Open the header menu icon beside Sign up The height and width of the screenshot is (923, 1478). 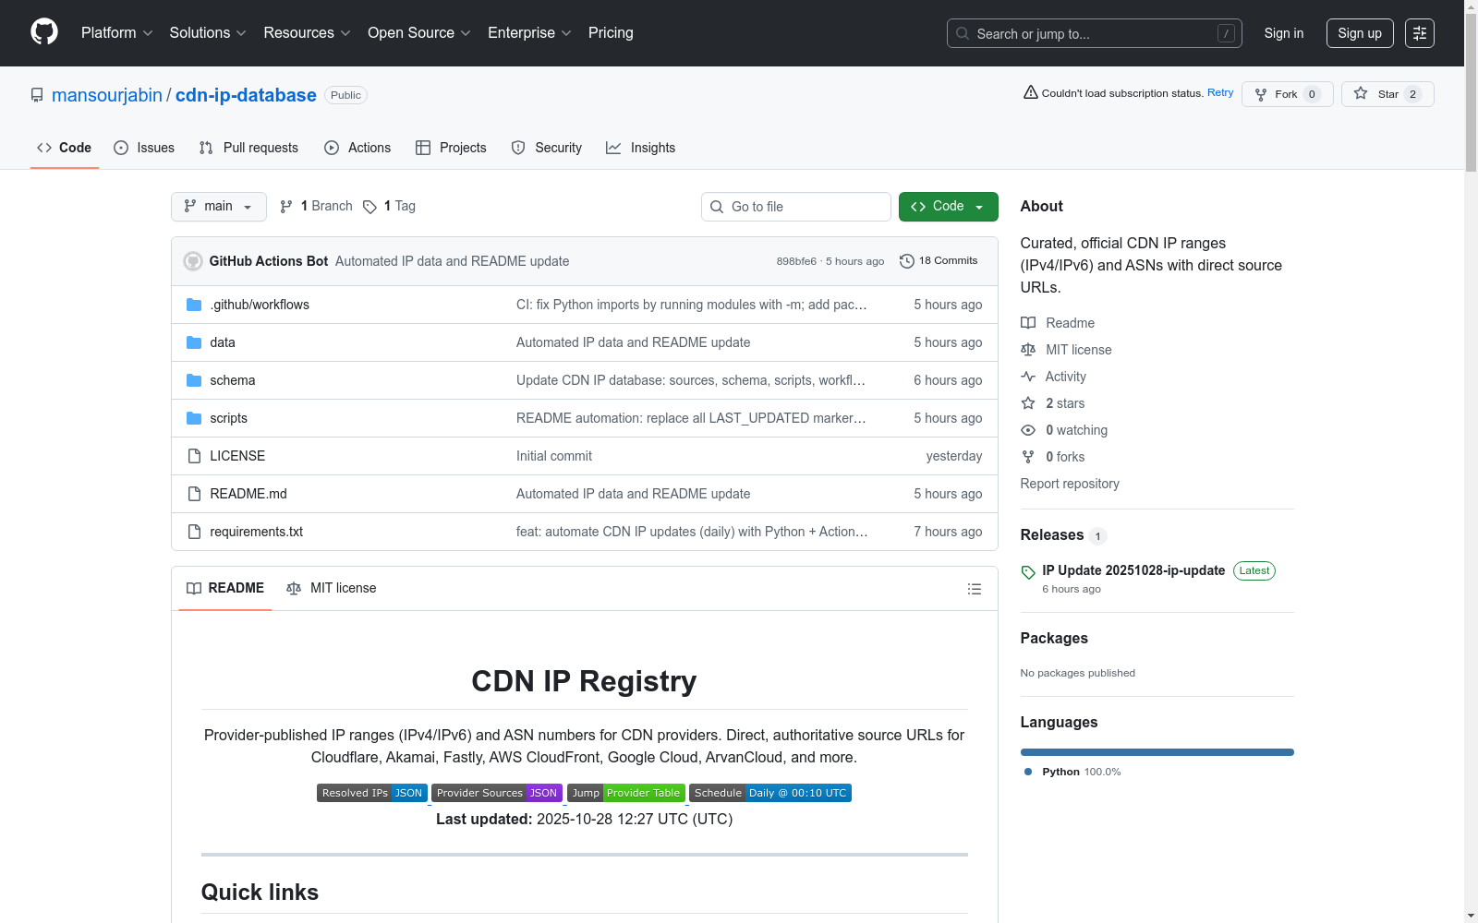[x=1420, y=33]
